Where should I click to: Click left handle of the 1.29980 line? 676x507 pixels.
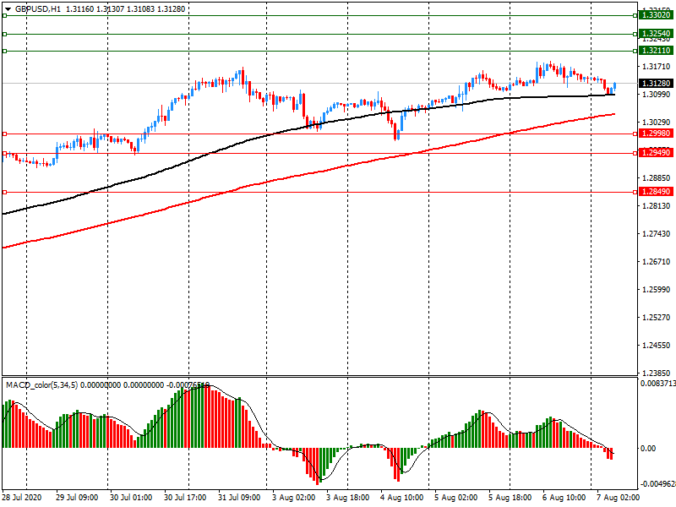point(5,134)
